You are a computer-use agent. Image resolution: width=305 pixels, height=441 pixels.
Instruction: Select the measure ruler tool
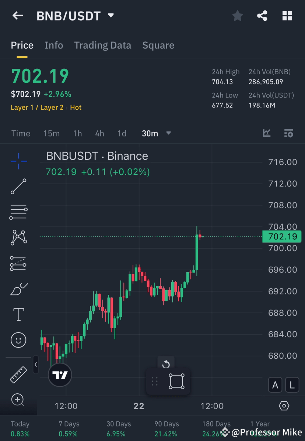18,374
